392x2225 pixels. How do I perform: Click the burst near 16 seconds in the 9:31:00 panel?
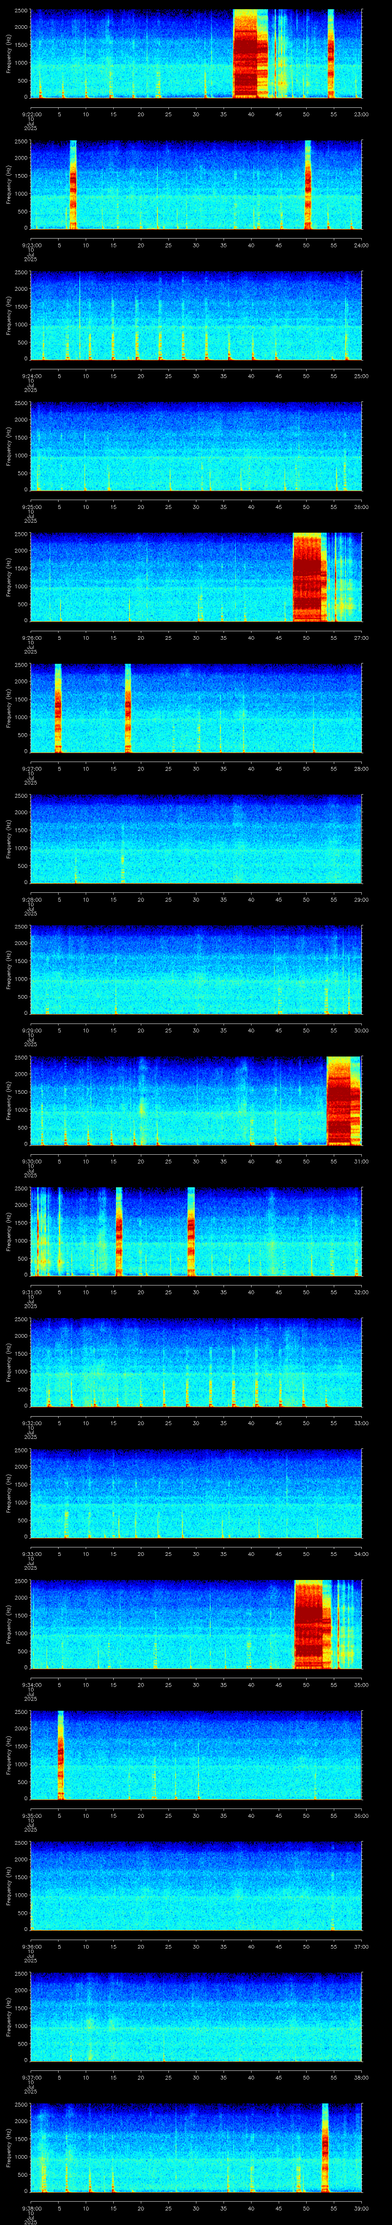119,1232
